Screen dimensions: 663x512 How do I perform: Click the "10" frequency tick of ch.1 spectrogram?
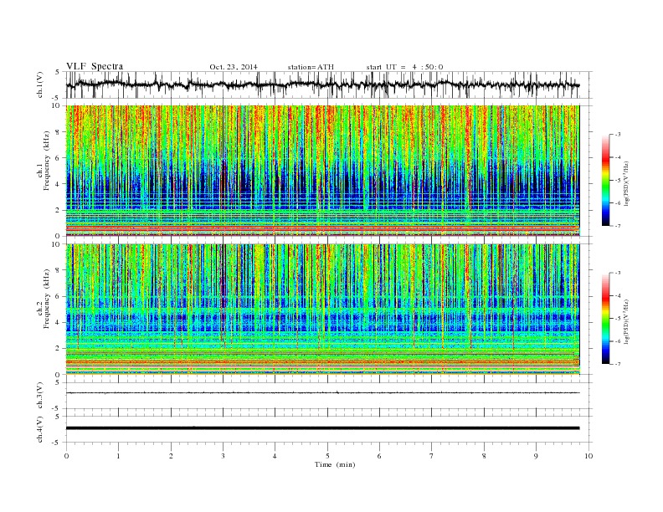[x=56, y=105]
